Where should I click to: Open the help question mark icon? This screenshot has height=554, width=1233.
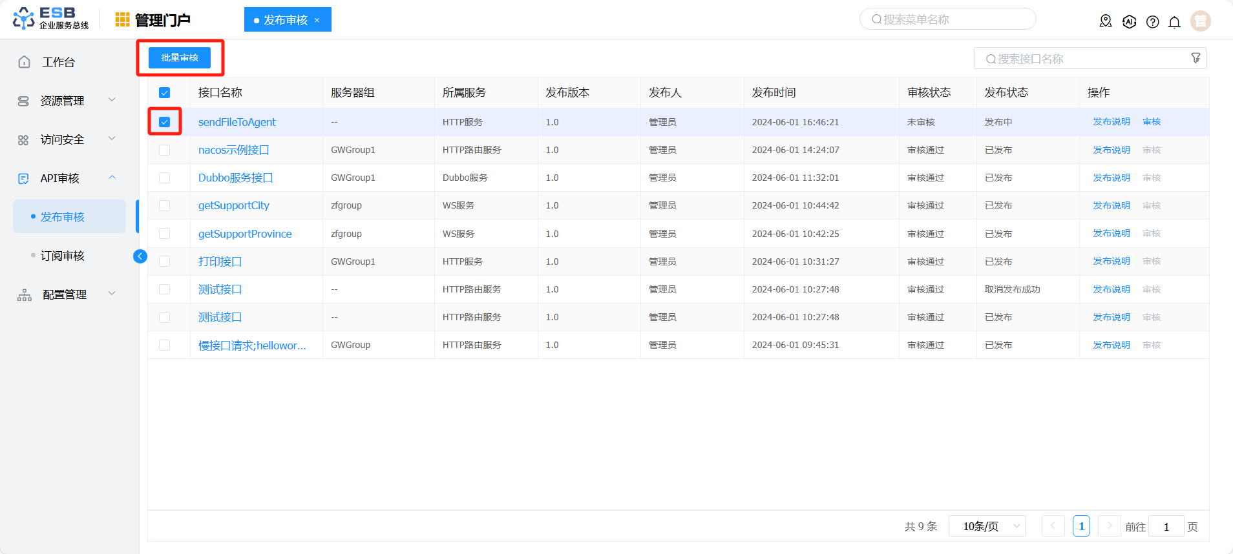(x=1152, y=22)
